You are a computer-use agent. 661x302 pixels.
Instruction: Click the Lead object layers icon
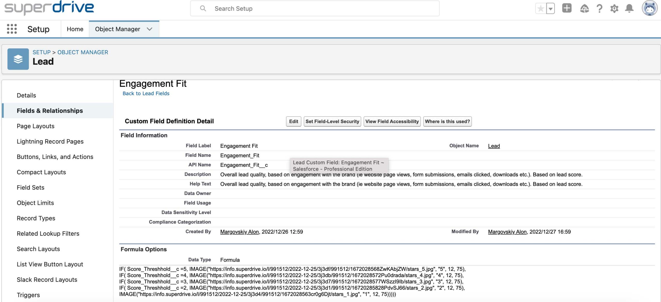coord(18,59)
